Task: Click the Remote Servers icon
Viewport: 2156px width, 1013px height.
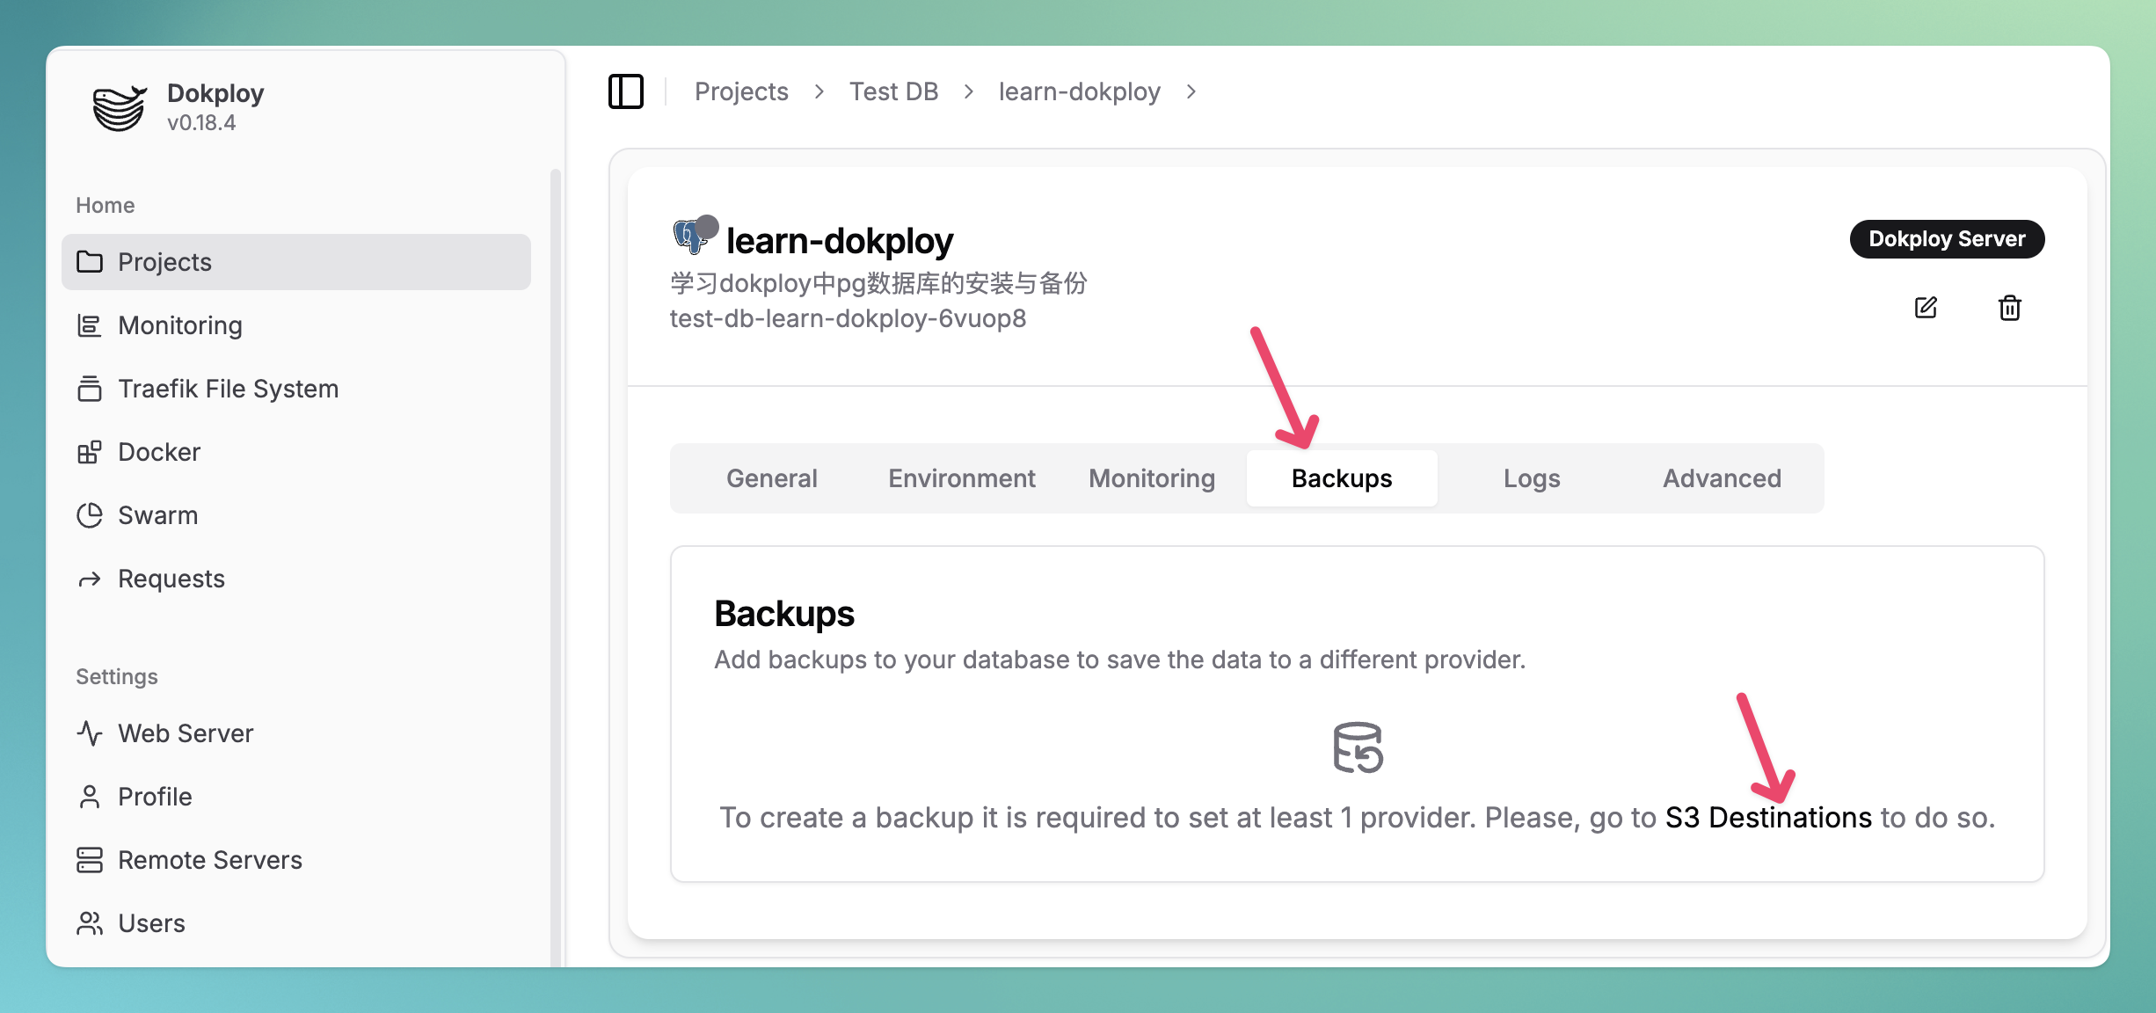Action: coord(90,860)
